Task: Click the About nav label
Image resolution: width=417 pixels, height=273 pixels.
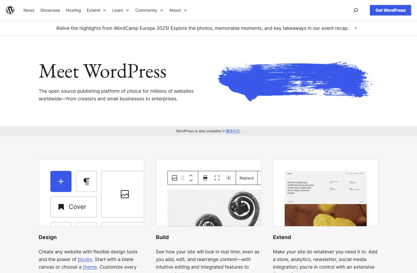Action: [175, 10]
